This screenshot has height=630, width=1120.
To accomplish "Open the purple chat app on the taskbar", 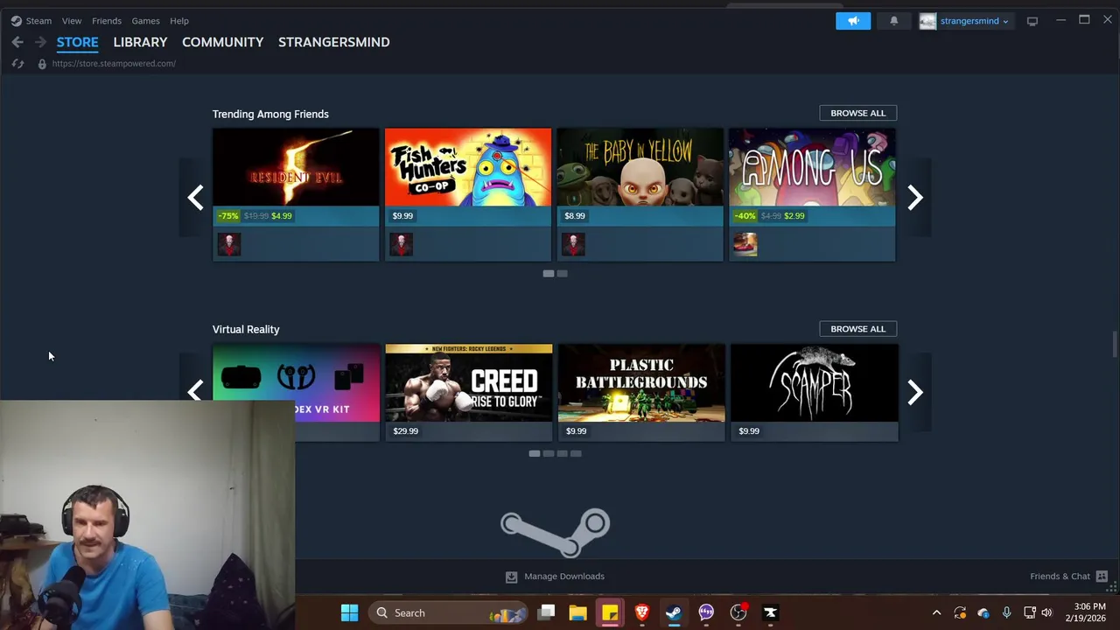I will [706, 613].
